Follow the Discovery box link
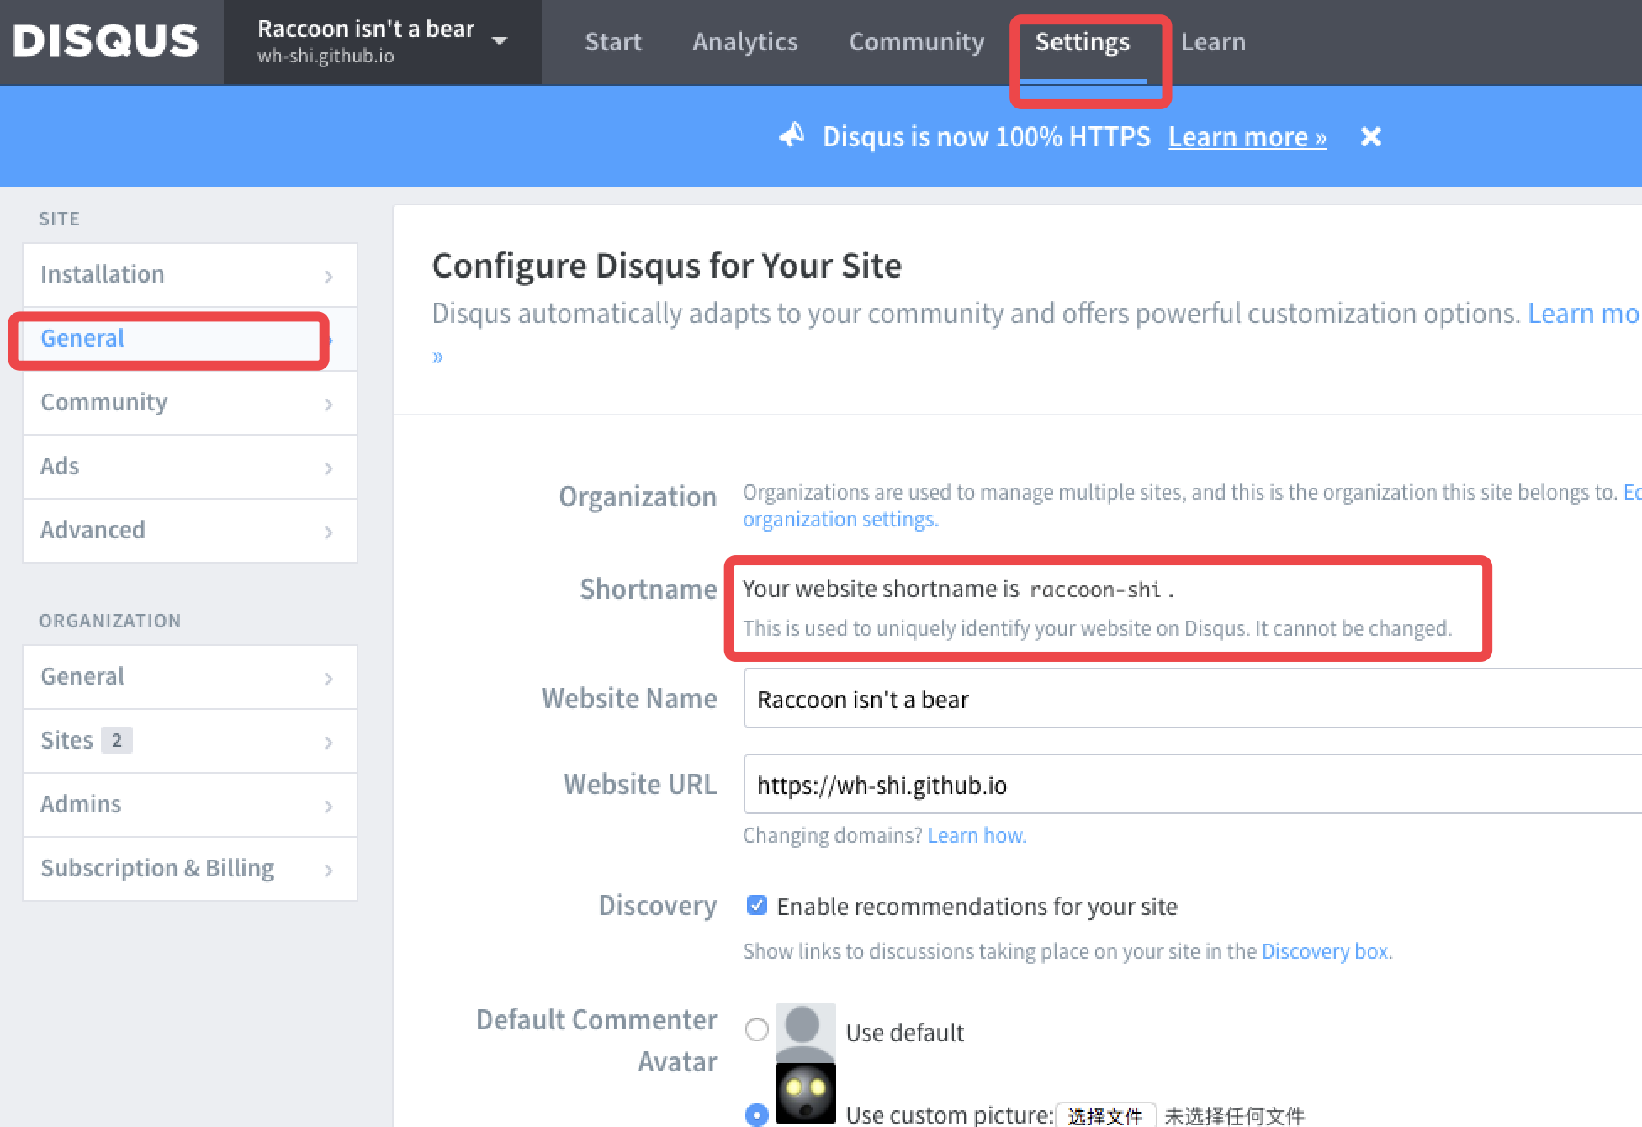This screenshot has width=1642, height=1127. (1324, 951)
